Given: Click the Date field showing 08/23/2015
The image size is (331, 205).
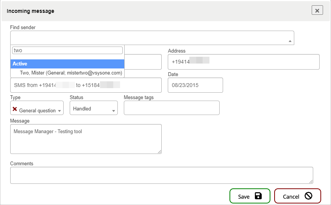Looking at the screenshot, I should 195,85.
